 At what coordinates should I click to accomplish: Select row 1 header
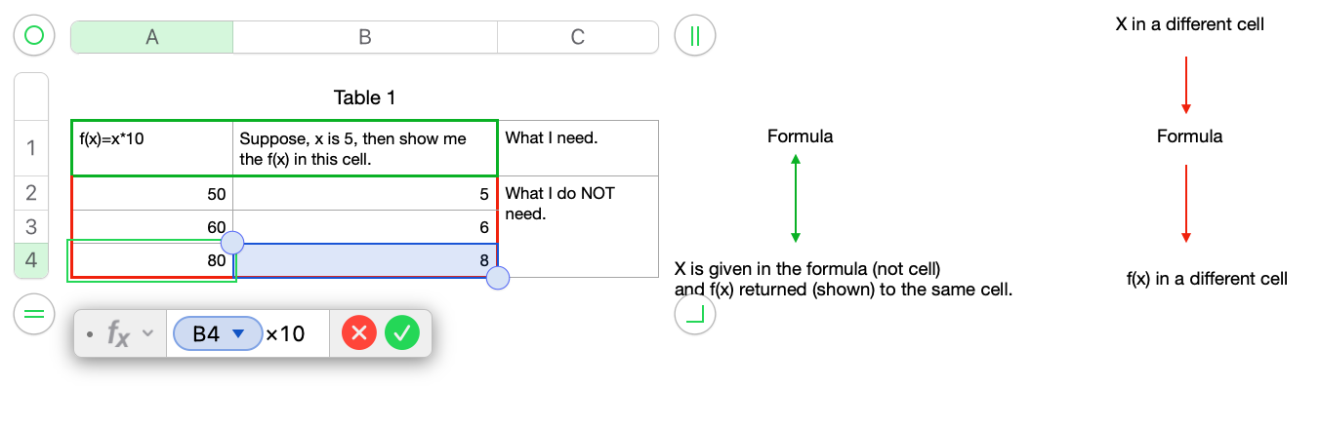[31, 148]
